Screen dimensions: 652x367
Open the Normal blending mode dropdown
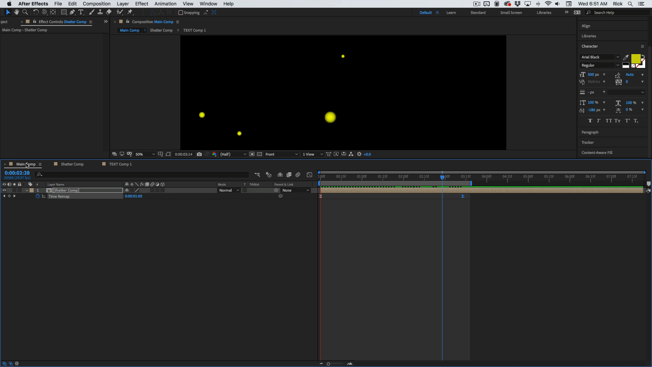point(229,190)
